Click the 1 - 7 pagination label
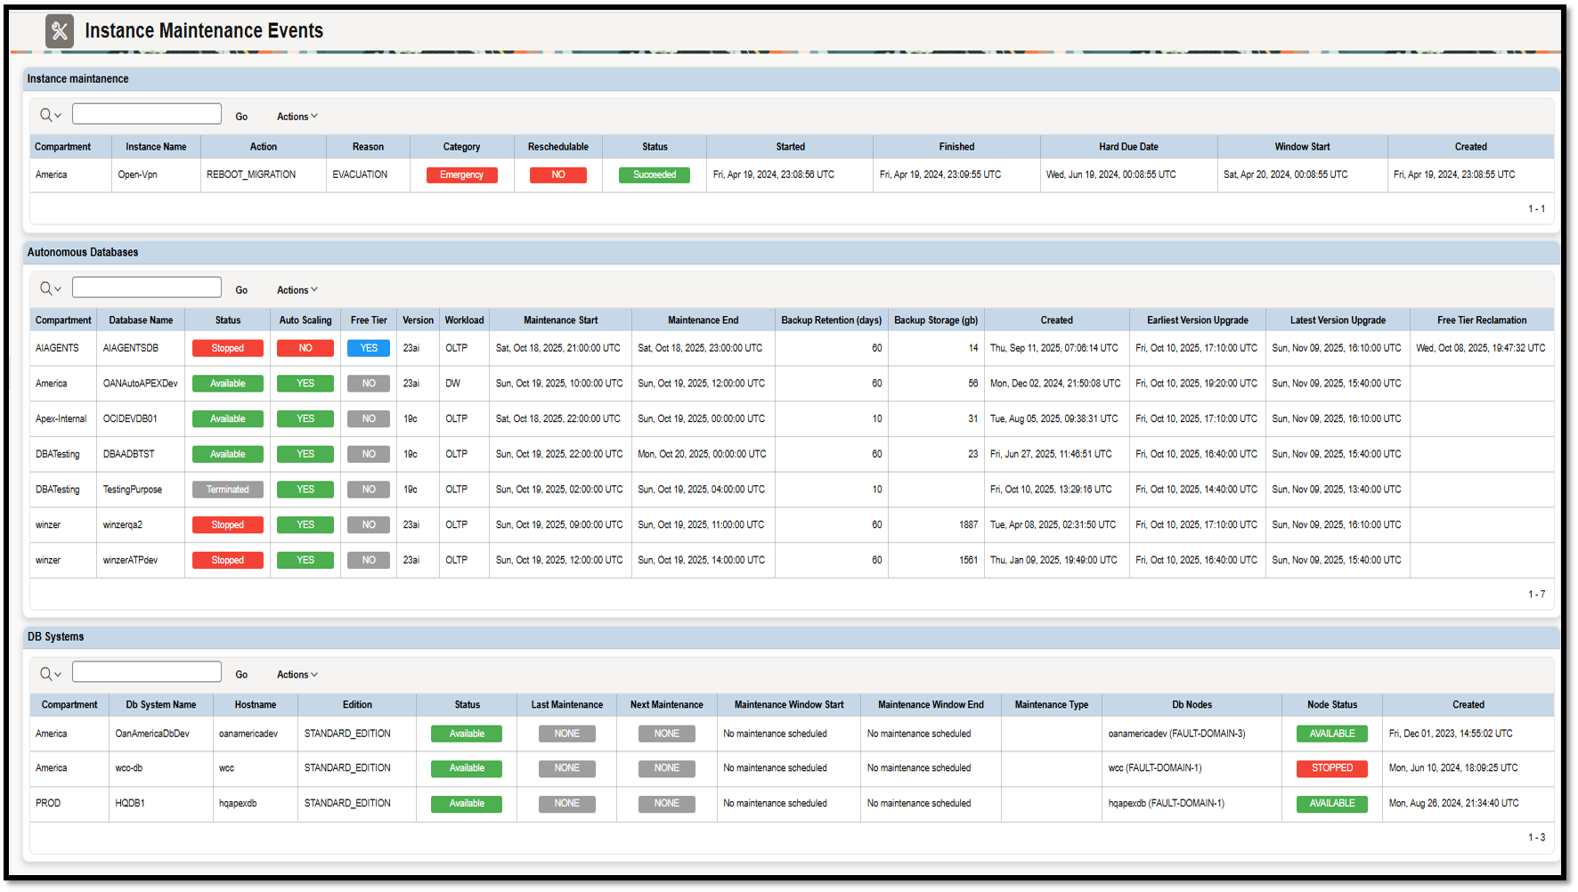The image size is (1578, 892). click(x=1538, y=594)
